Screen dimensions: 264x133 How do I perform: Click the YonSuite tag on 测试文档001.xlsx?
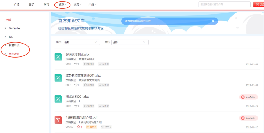248,97
